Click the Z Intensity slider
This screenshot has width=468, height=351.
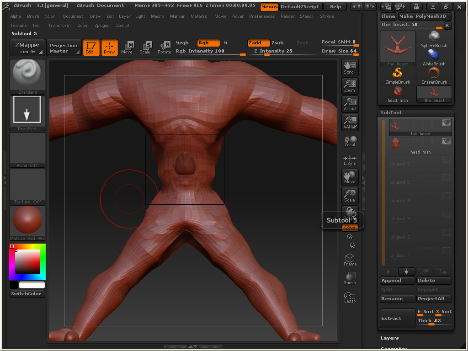tap(273, 51)
